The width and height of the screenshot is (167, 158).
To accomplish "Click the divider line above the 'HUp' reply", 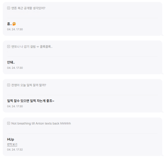I will (83, 133).
